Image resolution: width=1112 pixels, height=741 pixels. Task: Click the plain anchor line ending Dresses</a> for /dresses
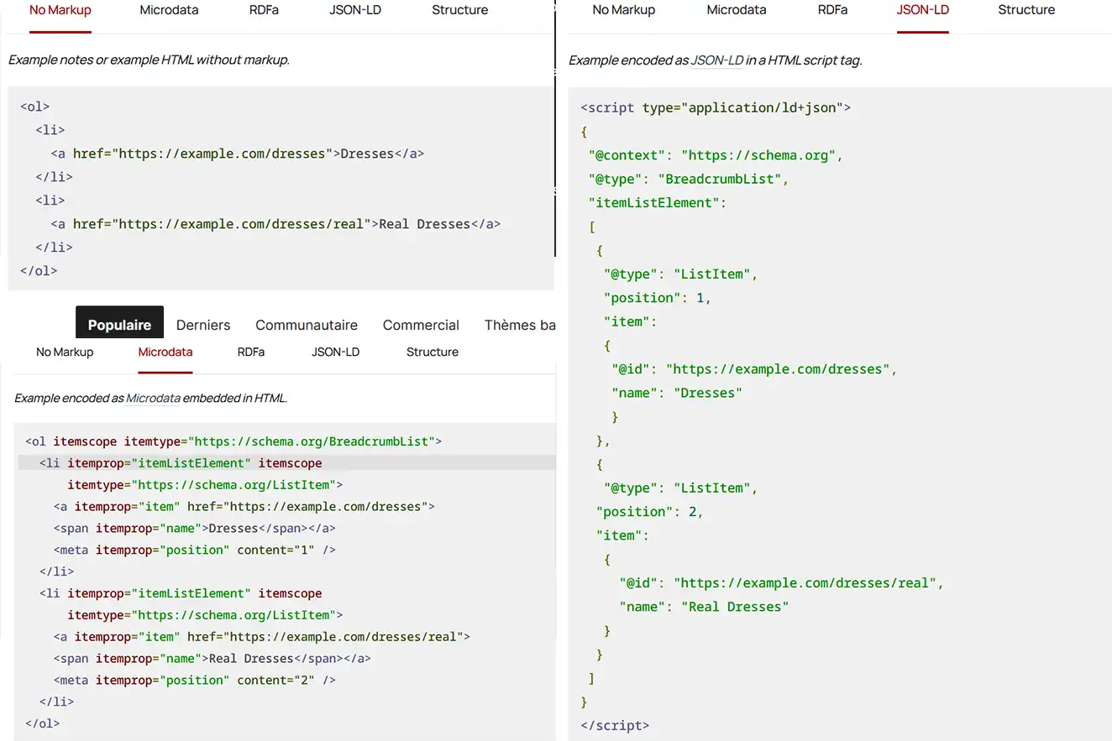click(x=238, y=154)
